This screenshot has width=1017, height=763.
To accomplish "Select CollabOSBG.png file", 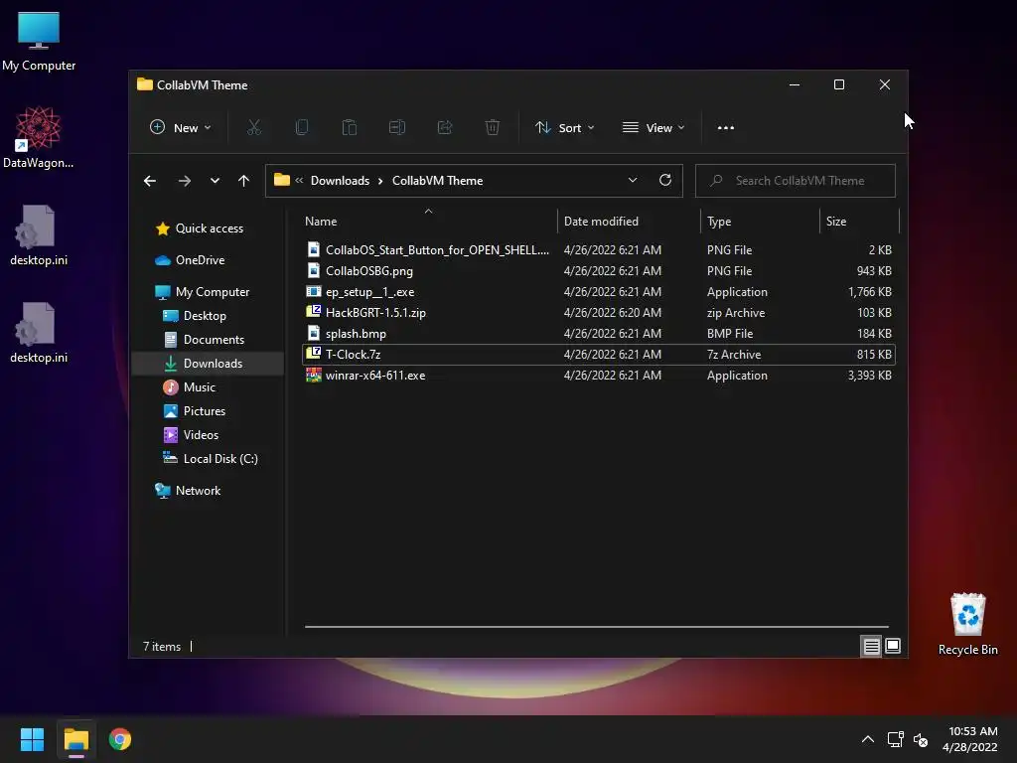I will 598,270.
